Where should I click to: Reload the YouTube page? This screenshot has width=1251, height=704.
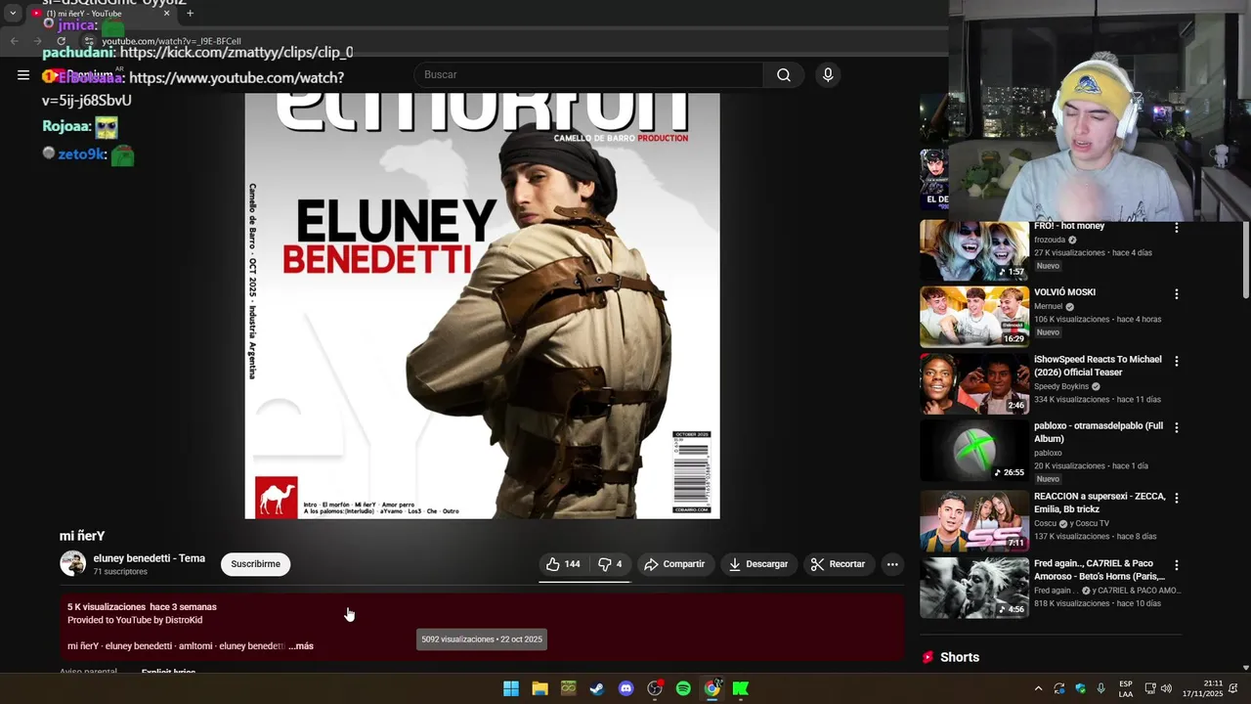coord(61,41)
